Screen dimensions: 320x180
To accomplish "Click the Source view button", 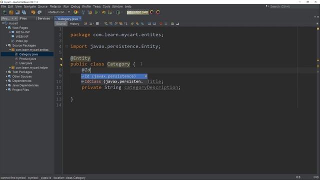I will tap(61, 24).
